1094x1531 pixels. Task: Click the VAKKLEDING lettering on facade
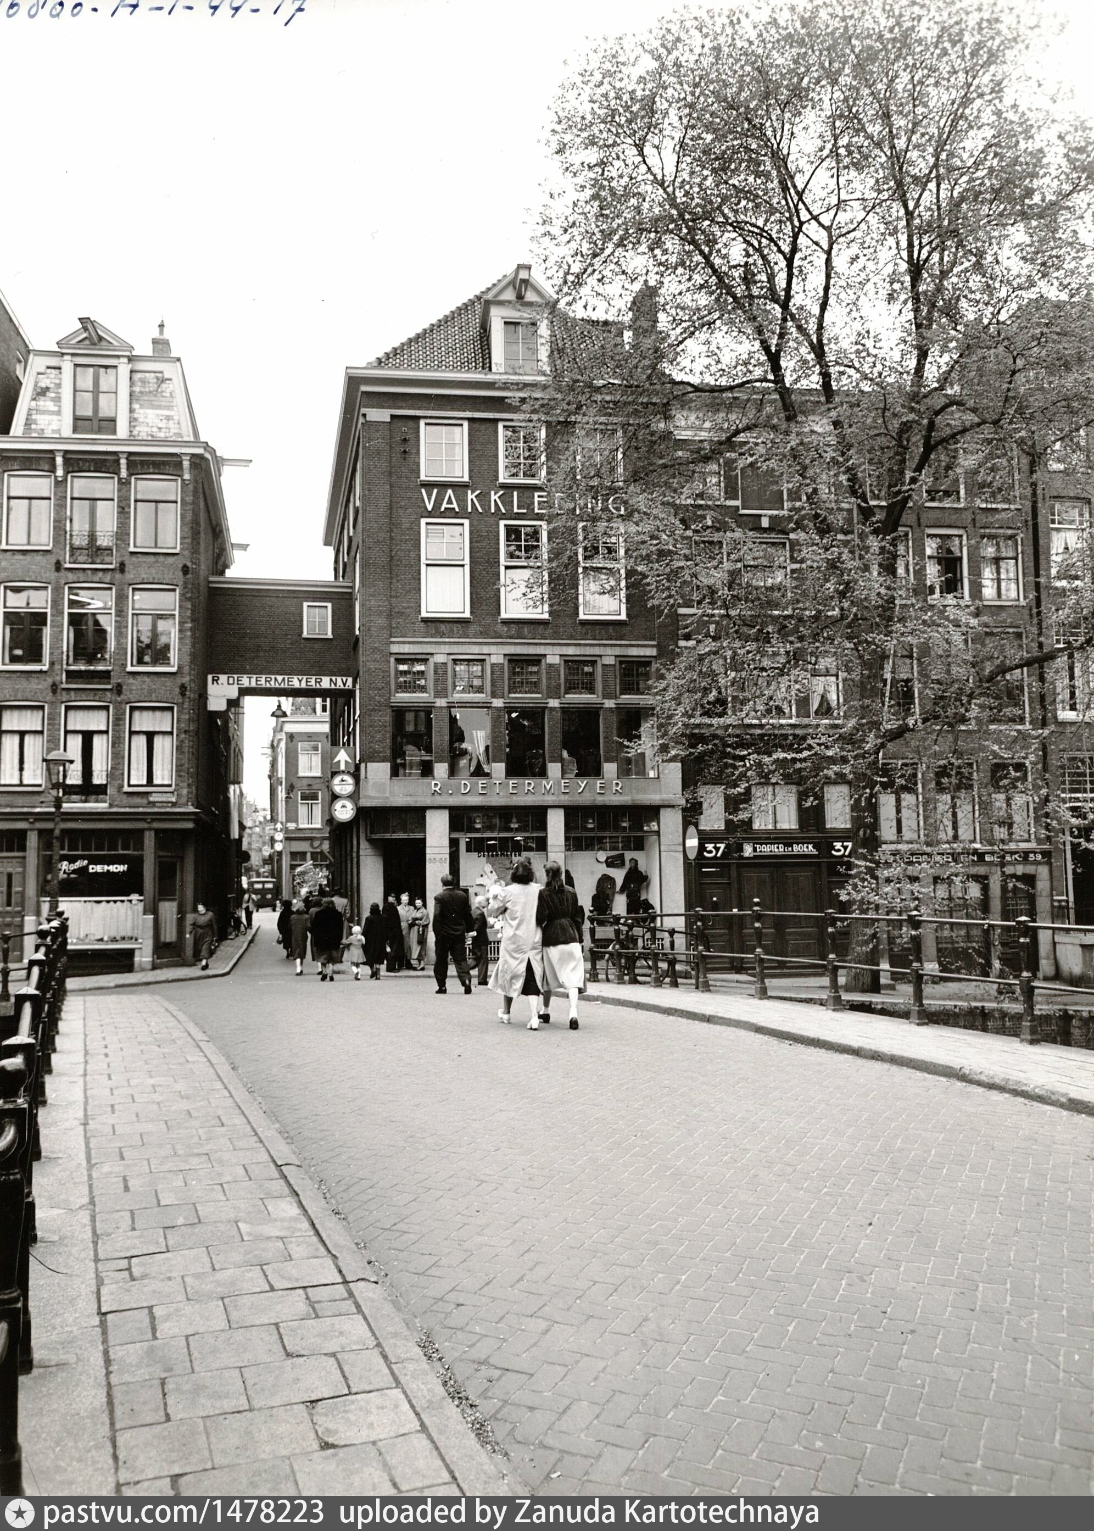522,500
